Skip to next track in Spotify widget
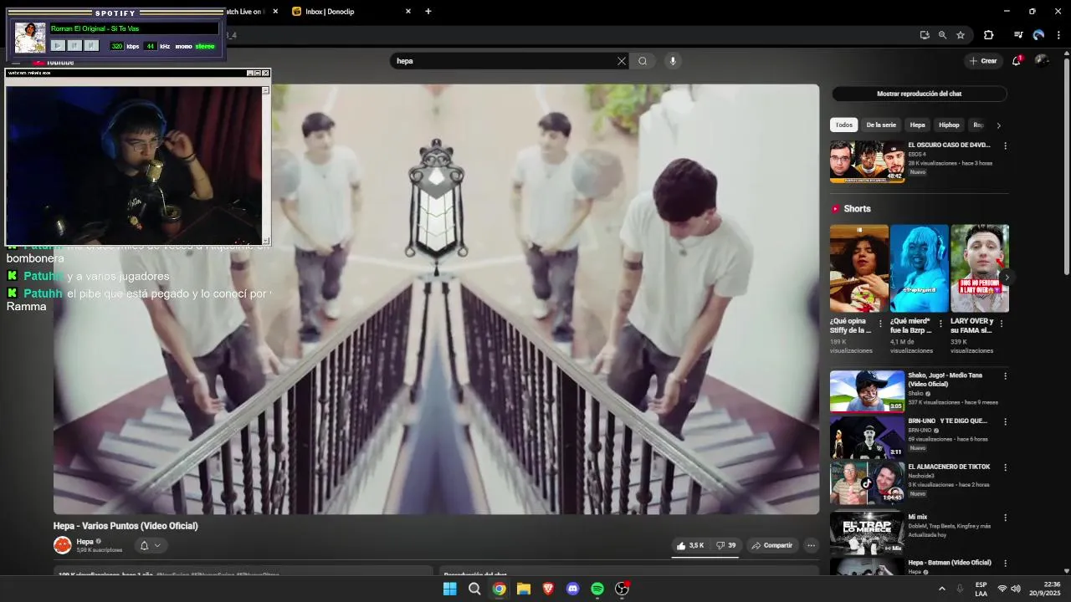The height and width of the screenshot is (602, 1071). tap(91, 46)
